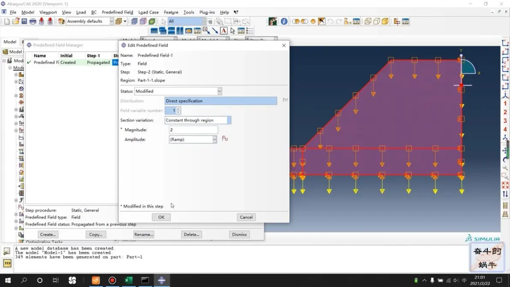Image resolution: width=510 pixels, height=287 pixels.
Task: Click the tile viewports vertically icon
Action: 180,30
